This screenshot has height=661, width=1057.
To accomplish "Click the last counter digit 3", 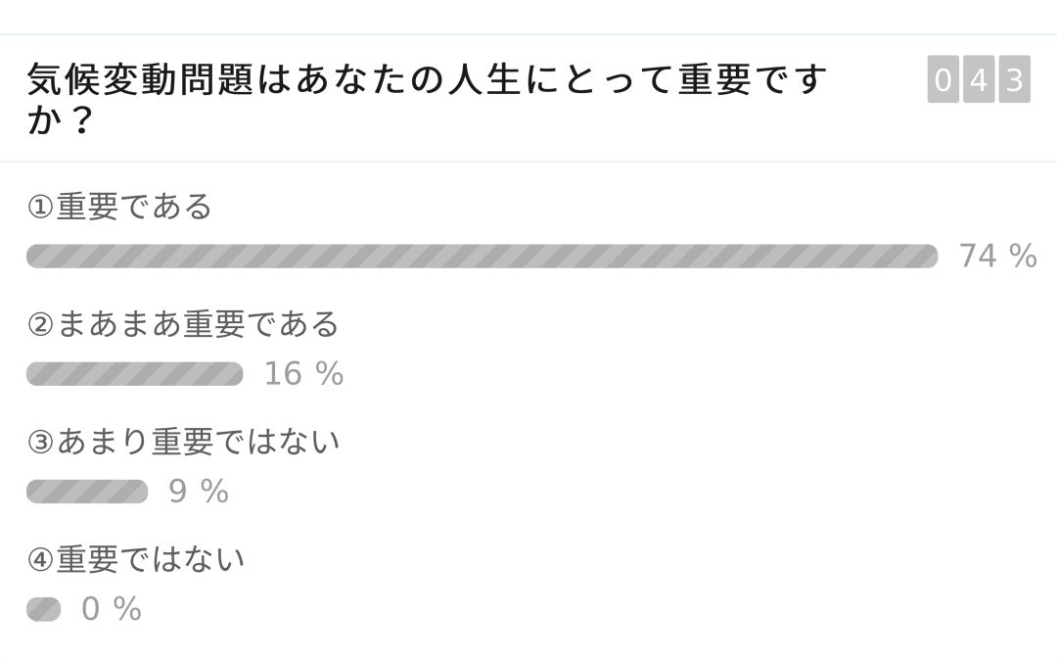I will point(1015,79).
